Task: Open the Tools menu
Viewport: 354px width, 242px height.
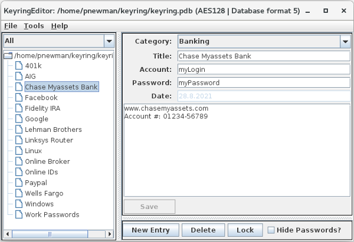Action: pos(34,26)
